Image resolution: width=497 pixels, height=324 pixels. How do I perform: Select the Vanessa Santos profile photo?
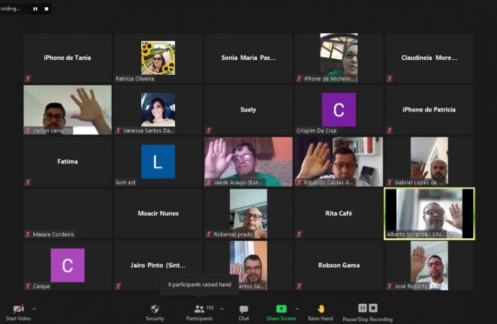click(x=158, y=109)
